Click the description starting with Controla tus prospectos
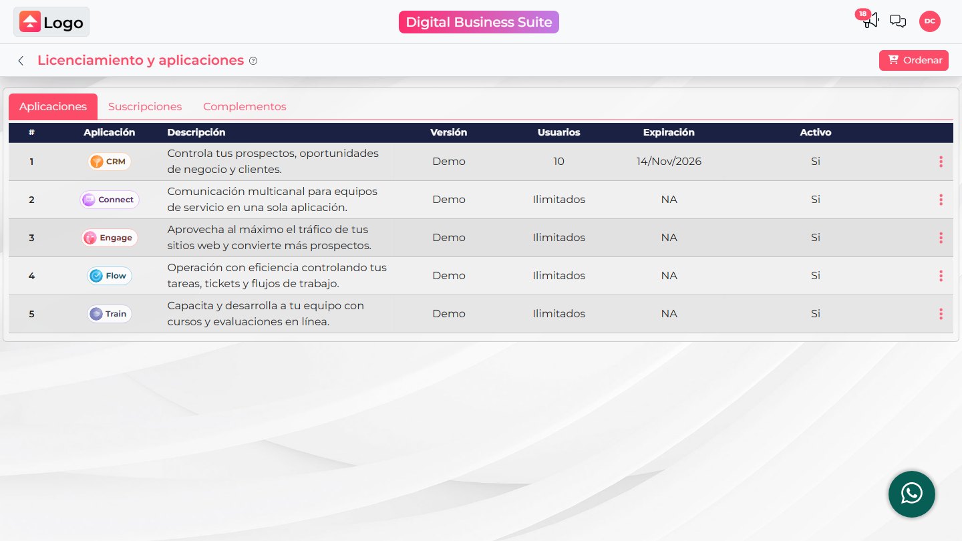This screenshot has width=962, height=541. [273, 162]
